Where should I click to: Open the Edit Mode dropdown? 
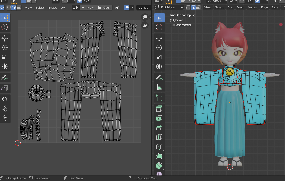pyautogui.click(x=169, y=7)
